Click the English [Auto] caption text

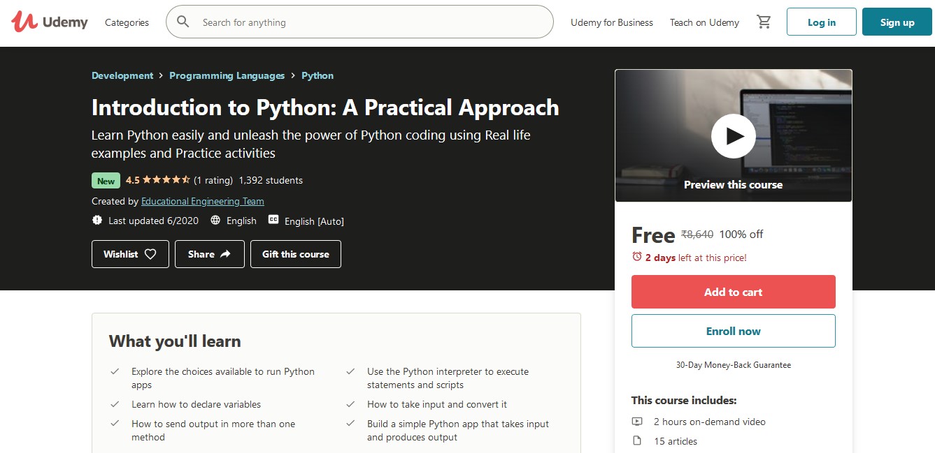point(314,221)
